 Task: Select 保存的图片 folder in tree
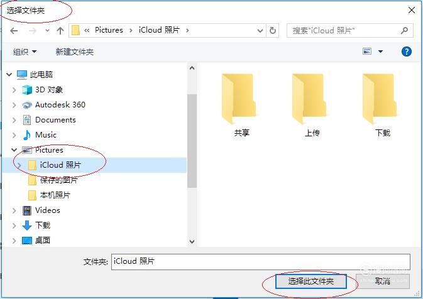tap(59, 180)
